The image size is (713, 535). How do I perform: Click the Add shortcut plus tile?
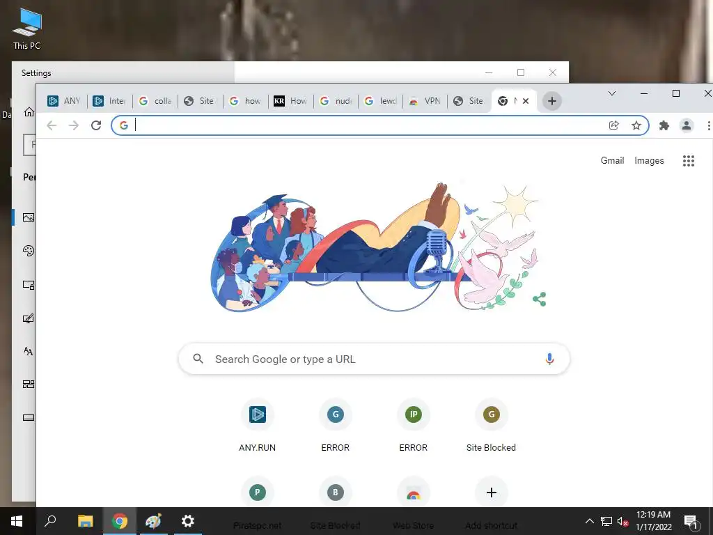pos(491,493)
